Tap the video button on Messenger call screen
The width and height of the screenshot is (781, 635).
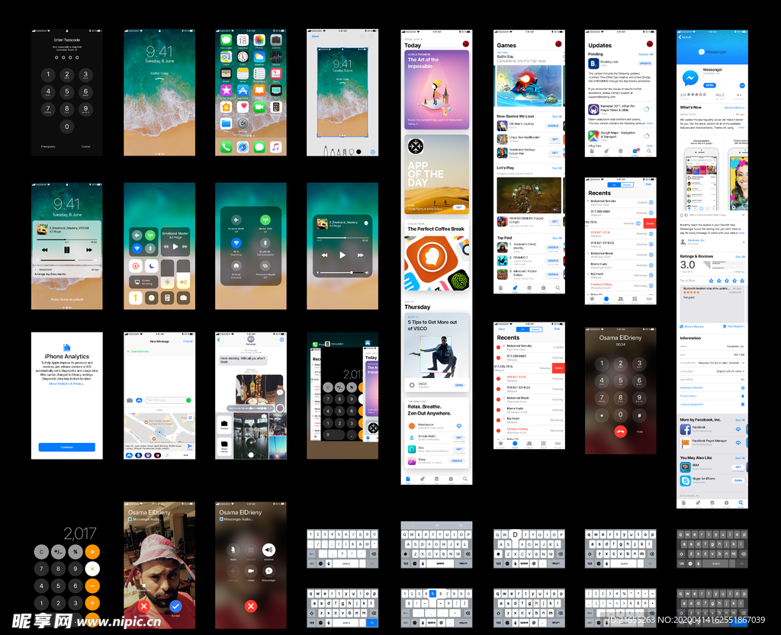250,571
